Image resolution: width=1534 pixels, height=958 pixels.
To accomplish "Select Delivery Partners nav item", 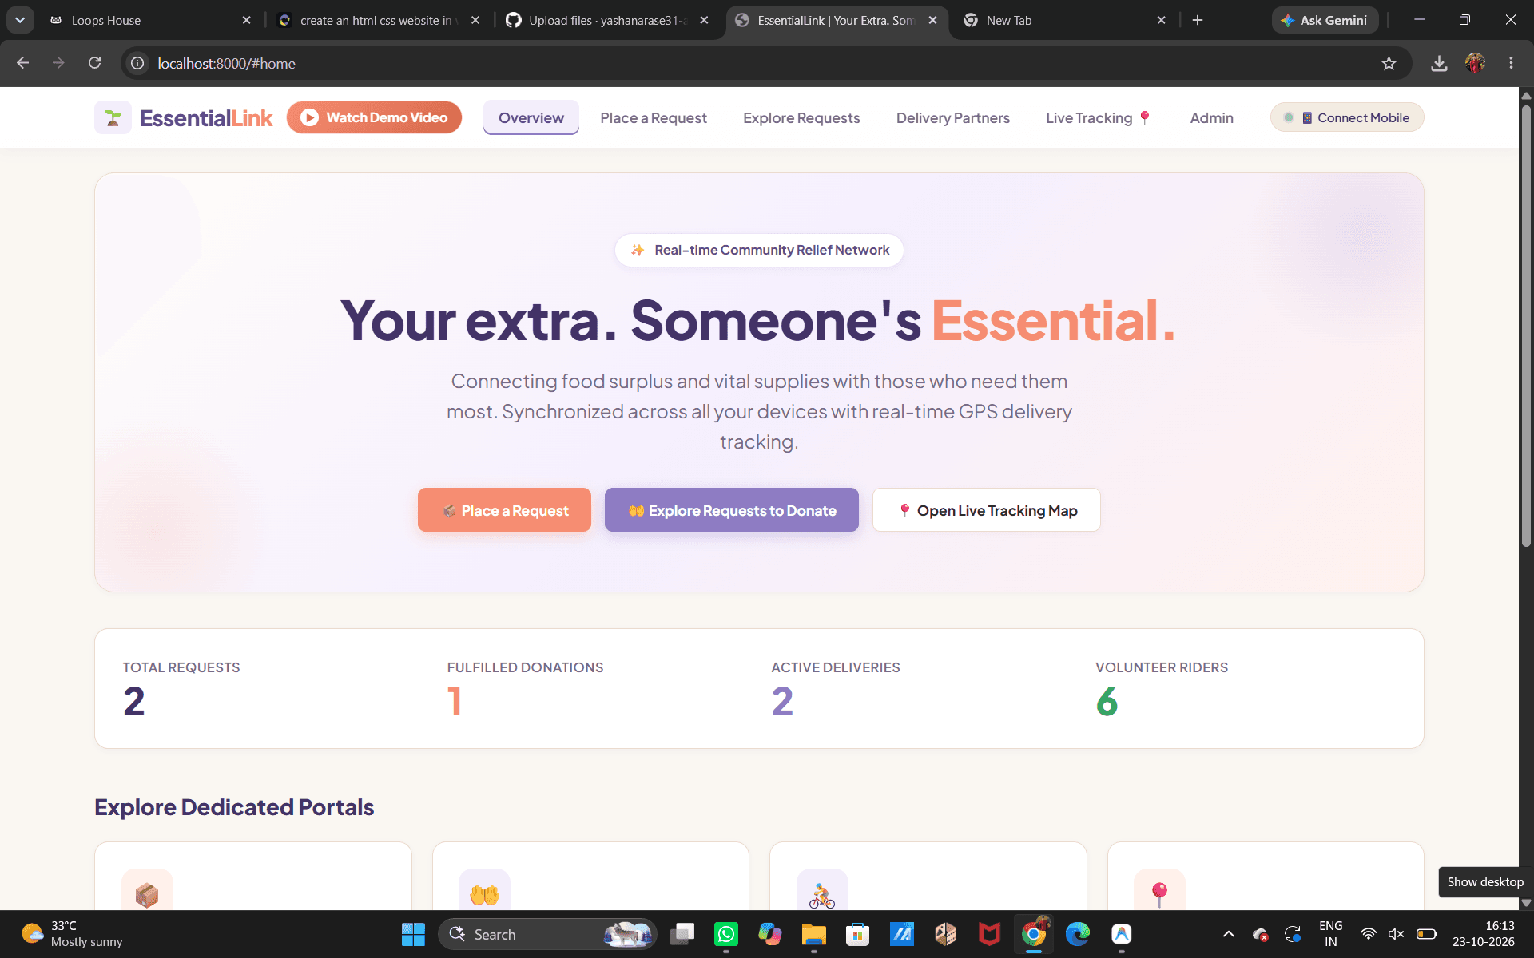I will (952, 117).
